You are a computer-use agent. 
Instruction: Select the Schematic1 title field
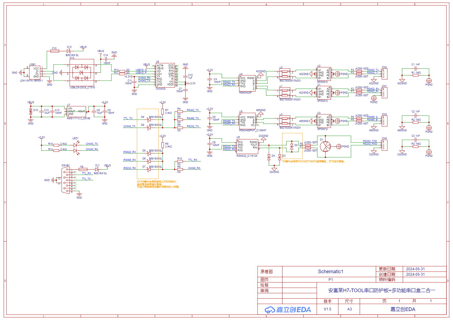[330, 272]
